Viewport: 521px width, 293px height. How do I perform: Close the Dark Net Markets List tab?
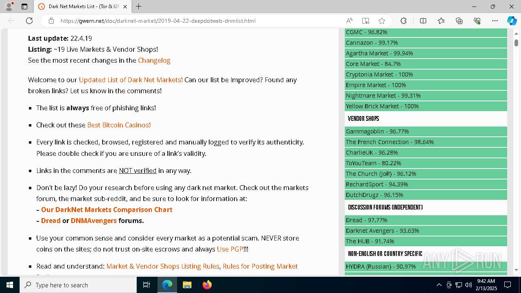pos(125,7)
